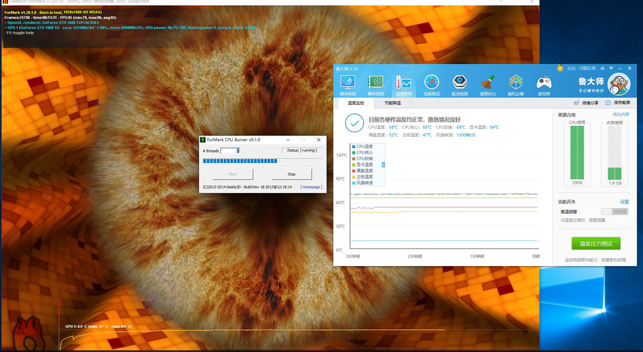Toggle the 风扇转速 legend series
The width and height of the screenshot is (643, 352).
364,183
